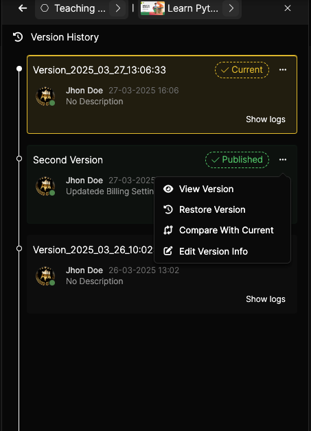The width and height of the screenshot is (311, 431).
Task: Click timeline marker for Second Version
Action: [x=19, y=159]
